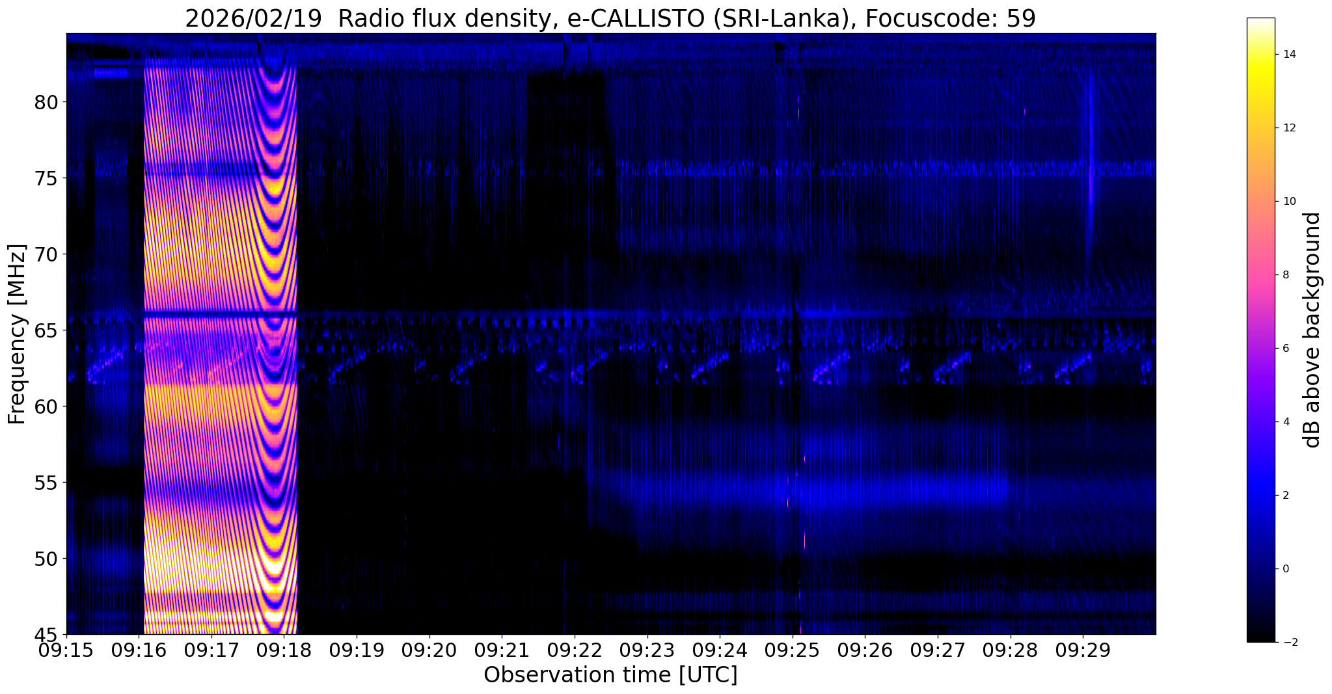Click the 09:26 time tick label
This screenshot has height=694, width=1332.
(x=865, y=650)
